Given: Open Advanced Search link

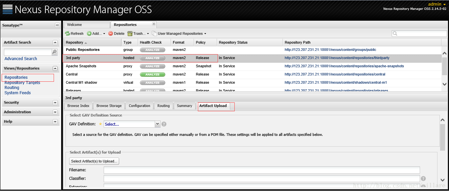Looking at the screenshot, I should (x=21, y=59).
